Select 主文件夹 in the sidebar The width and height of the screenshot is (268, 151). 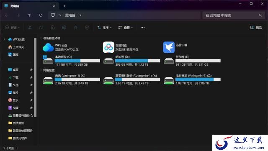(16, 47)
